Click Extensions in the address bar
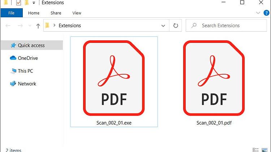The height and width of the screenshot is (152, 271). pos(70,26)
